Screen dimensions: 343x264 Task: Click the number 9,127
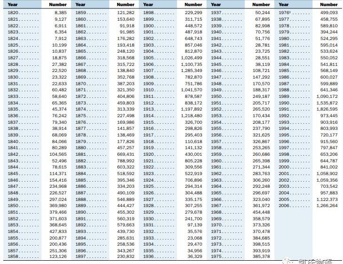[x=61, y=19]
